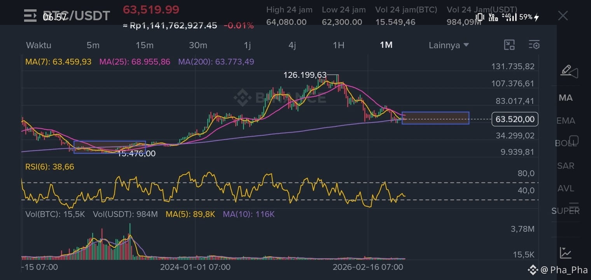Tap the Vol 24 jam(BTC) value 15.549,46

coord(395,22)
